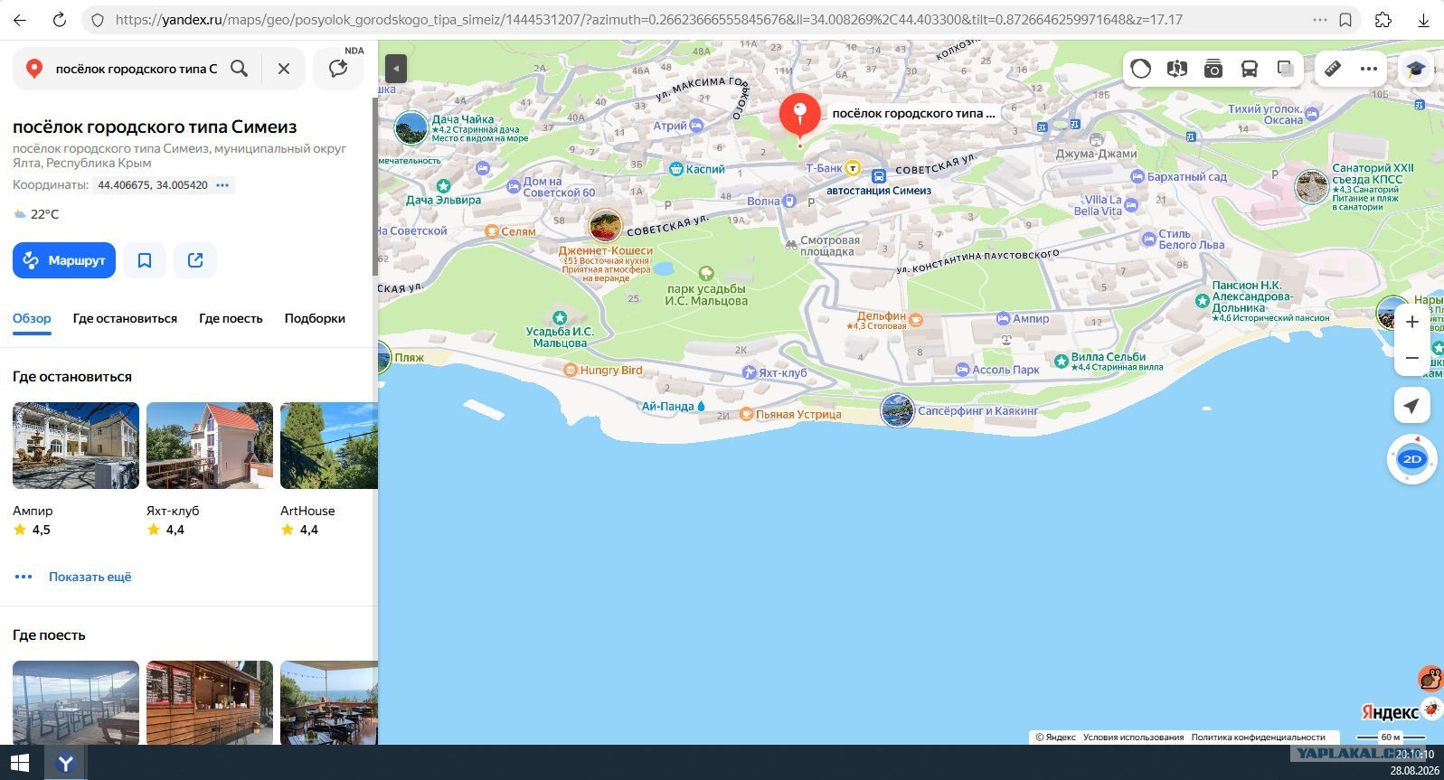The width and height of the screenshot is (1444, 780).
Task: Open the NDA feedback chat icon
Action: tap(338, 69)
